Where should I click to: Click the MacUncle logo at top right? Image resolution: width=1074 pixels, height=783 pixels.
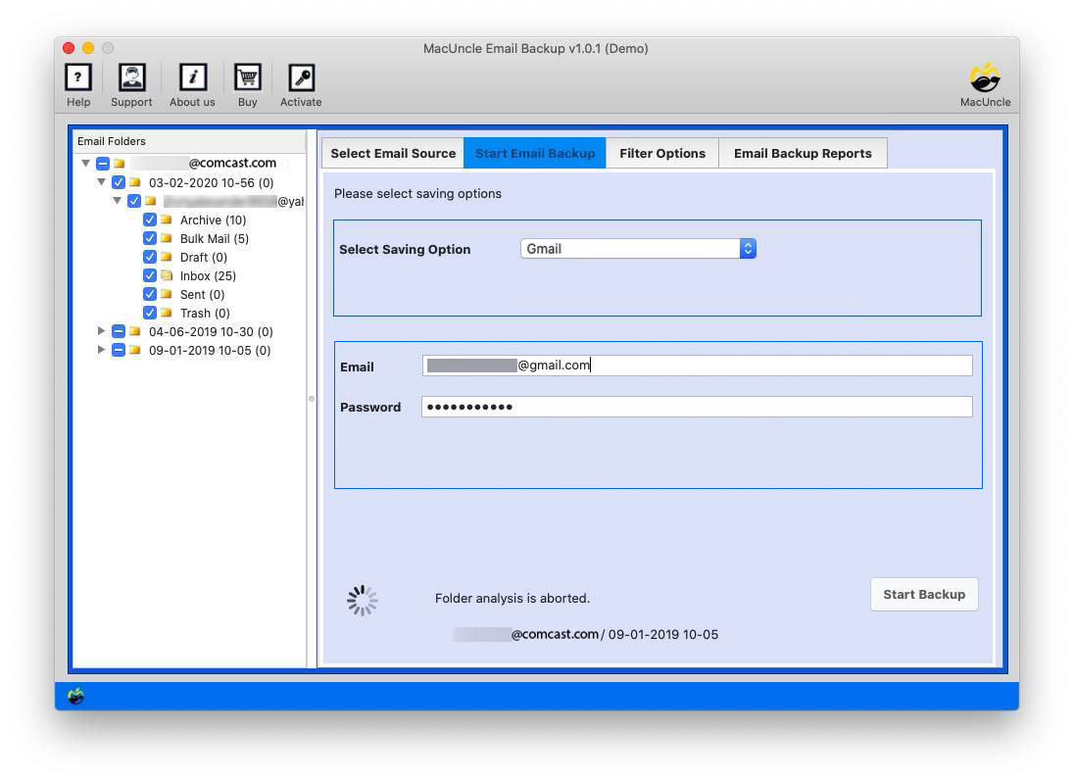[x=984, y=76]
